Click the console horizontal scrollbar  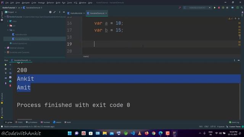[x=24, y=119]
